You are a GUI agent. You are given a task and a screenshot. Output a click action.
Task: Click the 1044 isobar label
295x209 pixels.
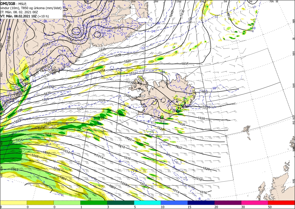pyautogui.click(x=70, y=39)
